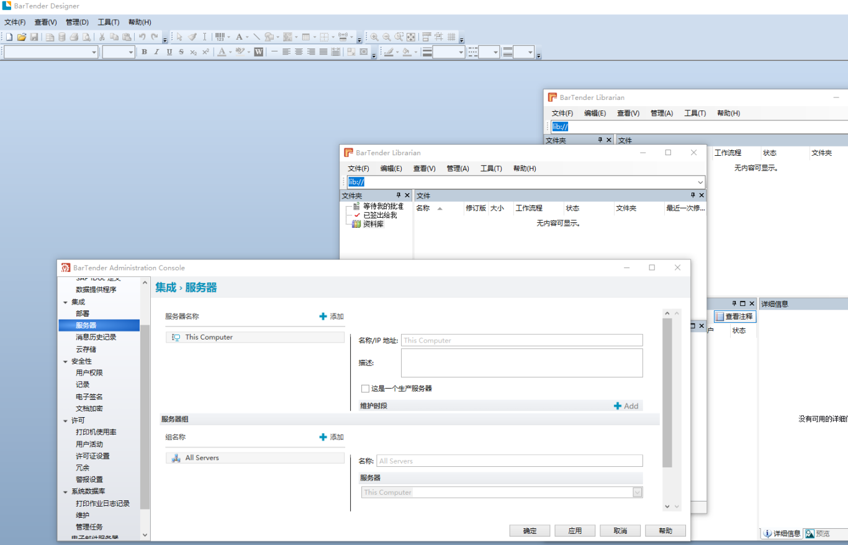Click the 应用 button
The width and height of the screenshot is (848, 545).
[575, 531]
